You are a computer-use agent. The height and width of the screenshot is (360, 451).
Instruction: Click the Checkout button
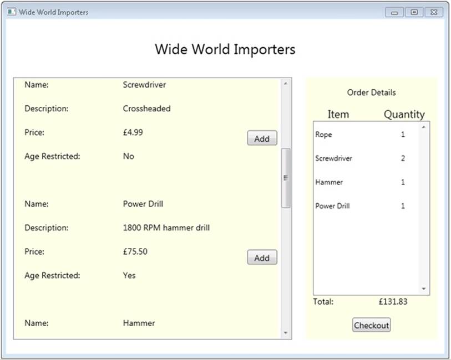[x=371, y=325]
